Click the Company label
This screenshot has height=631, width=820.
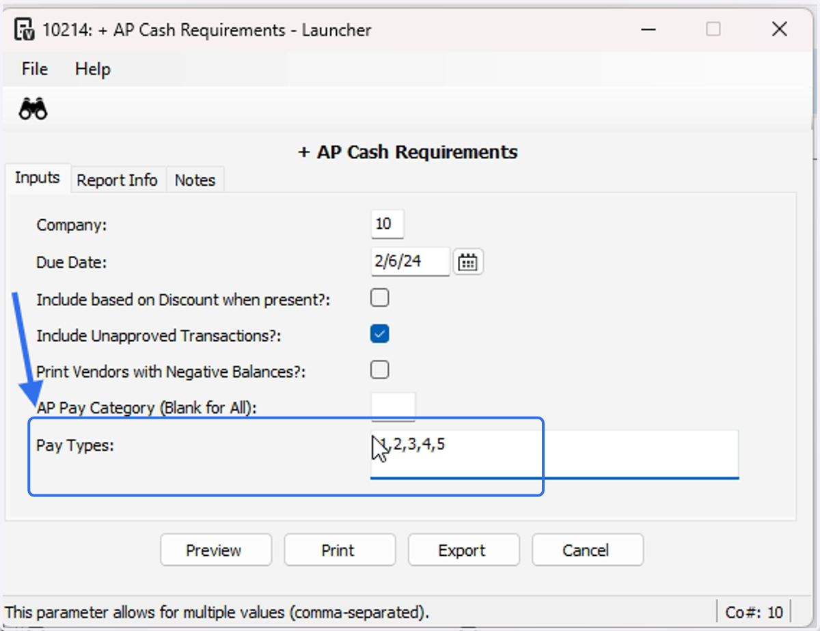(71, 225)
